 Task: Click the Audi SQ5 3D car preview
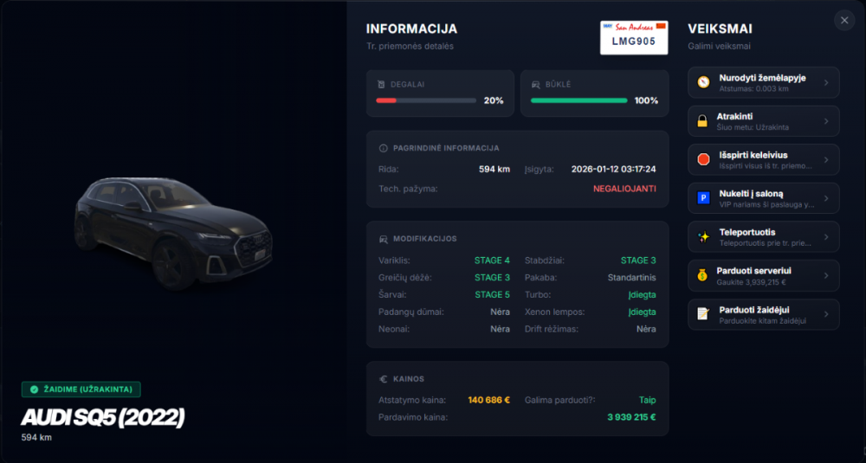[173, 233]
